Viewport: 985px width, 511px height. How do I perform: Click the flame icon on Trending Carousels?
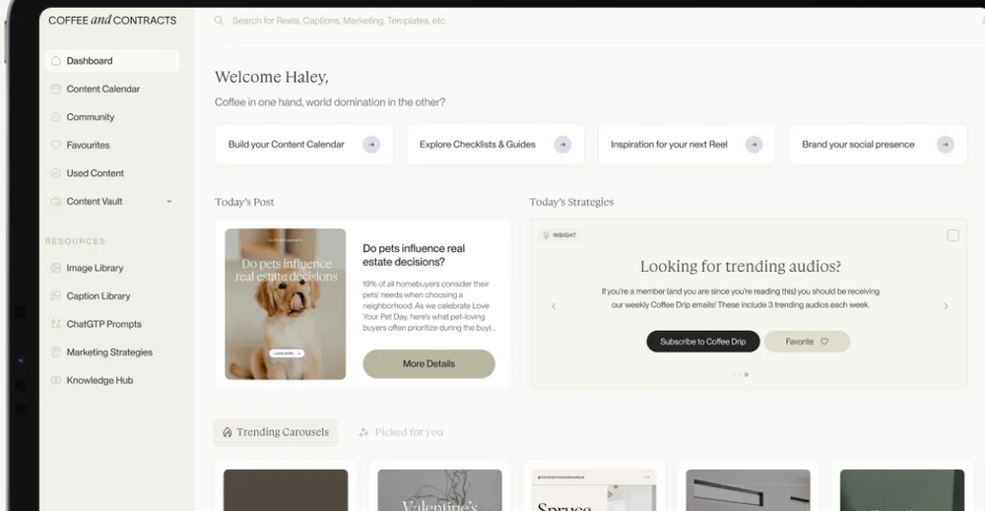pyautogui.click(x=228, y=432)
